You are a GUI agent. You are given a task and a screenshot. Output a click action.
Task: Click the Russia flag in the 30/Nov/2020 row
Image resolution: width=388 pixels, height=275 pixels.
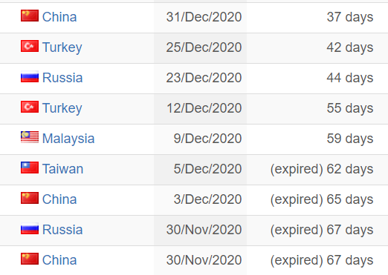click(x=30, y=228)
